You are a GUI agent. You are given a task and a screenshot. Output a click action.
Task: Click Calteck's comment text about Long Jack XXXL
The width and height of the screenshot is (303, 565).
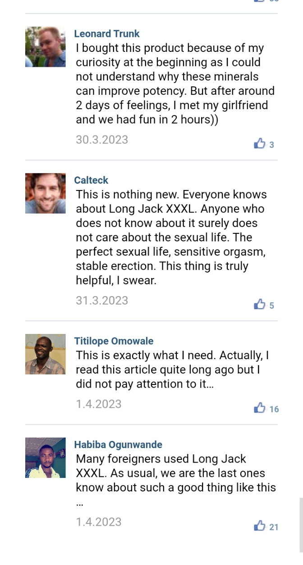(171, 237)
